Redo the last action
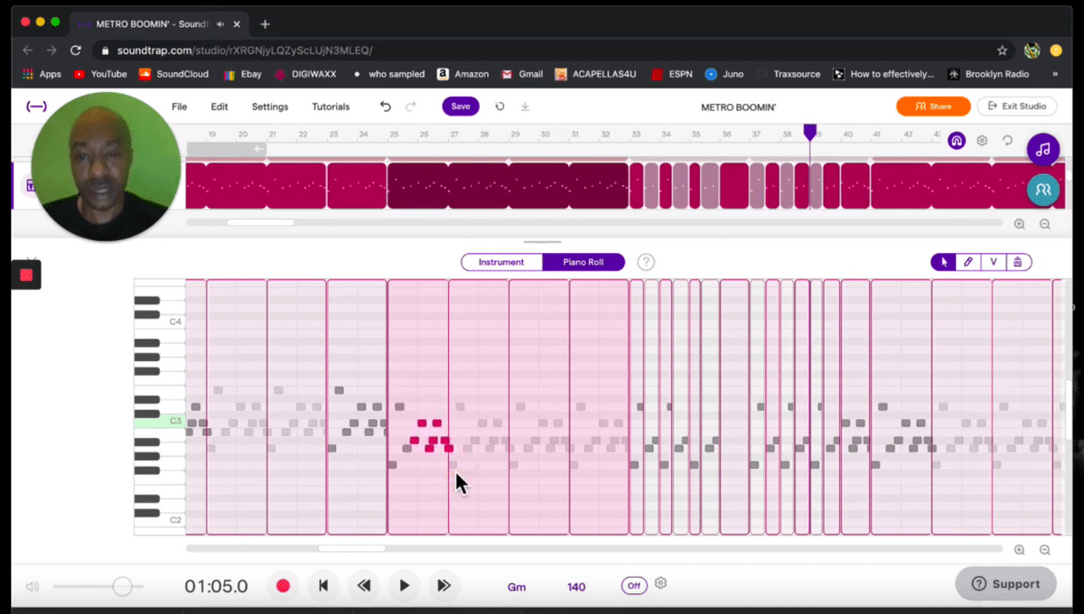 411,107
